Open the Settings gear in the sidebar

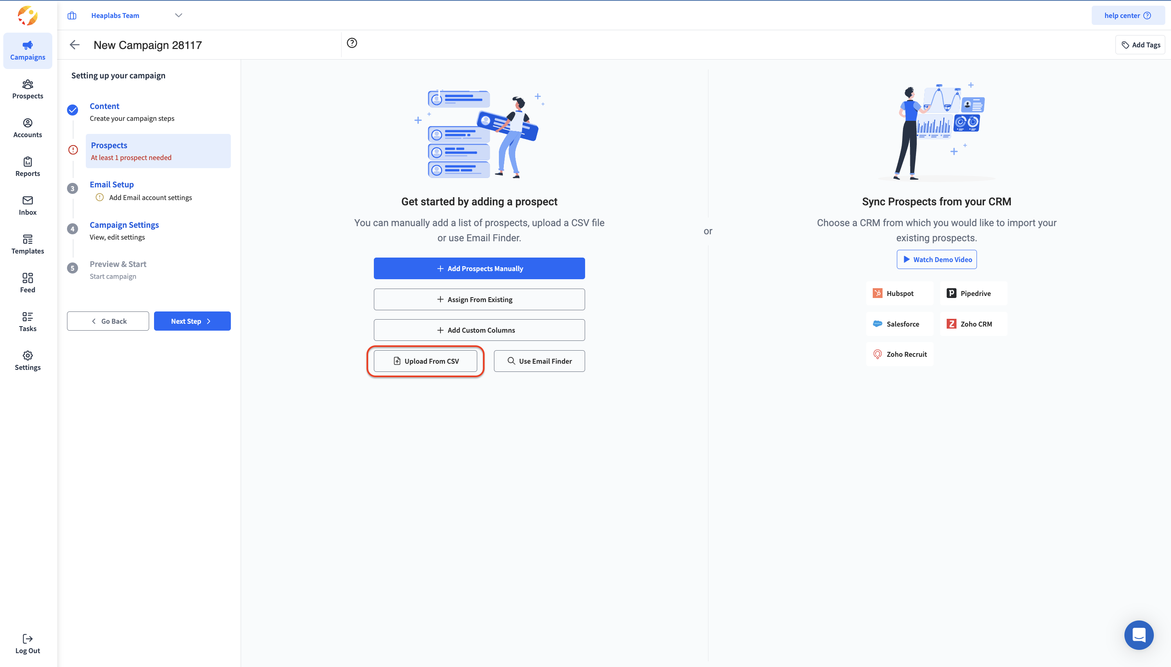coord(27,360)
